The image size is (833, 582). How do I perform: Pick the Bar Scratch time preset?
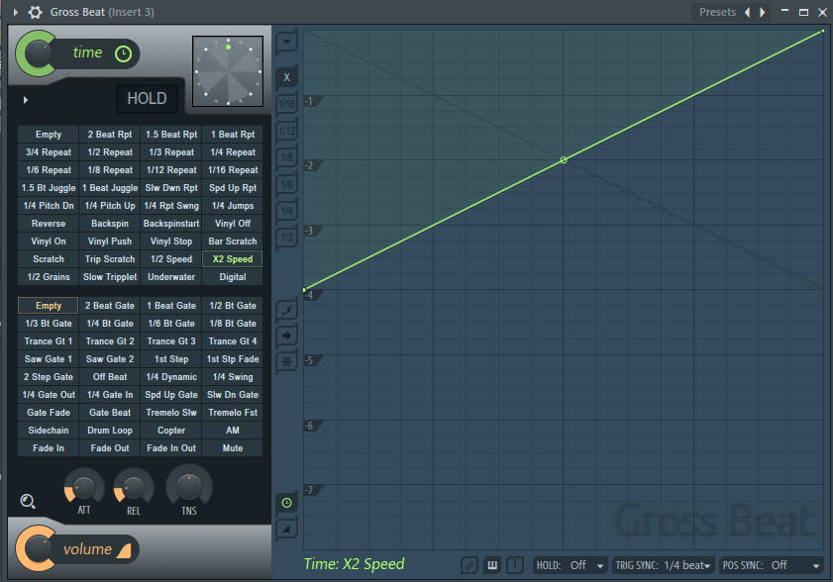point(233,242)
